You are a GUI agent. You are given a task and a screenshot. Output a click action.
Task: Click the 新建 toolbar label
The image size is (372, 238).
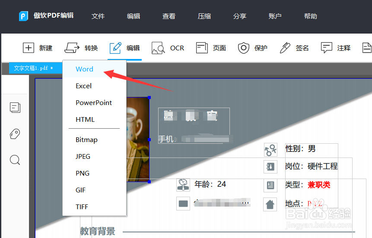coord(46,48)
